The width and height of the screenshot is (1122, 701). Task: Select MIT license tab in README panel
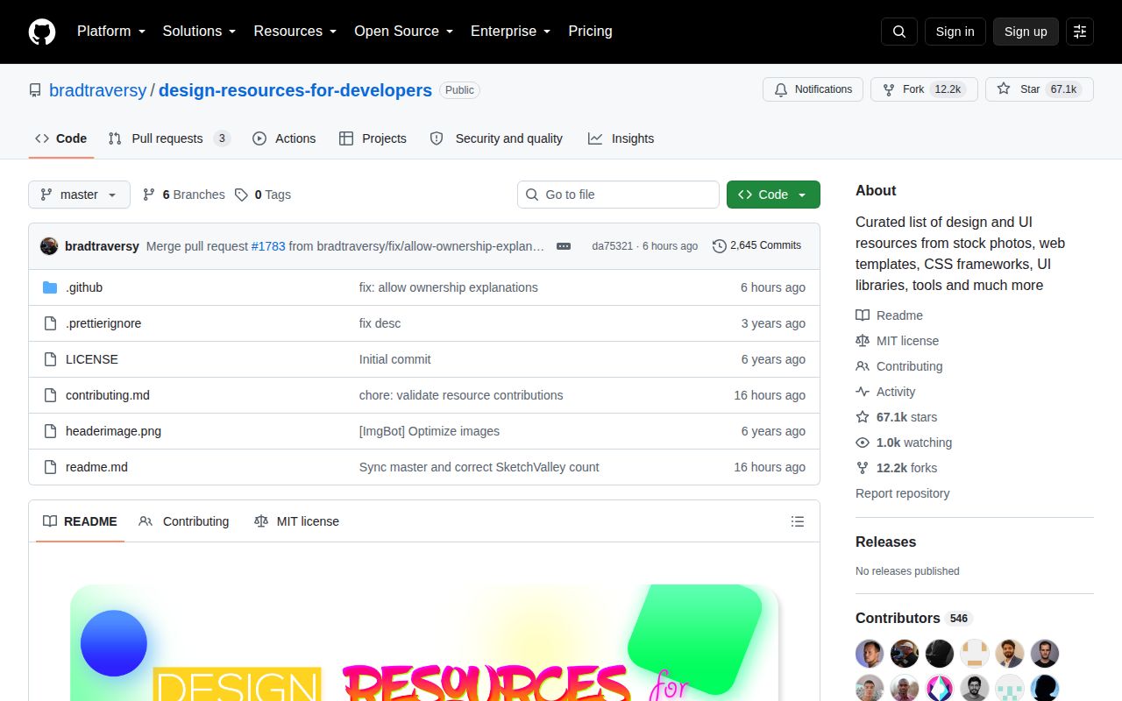click(x=296, y=521)
